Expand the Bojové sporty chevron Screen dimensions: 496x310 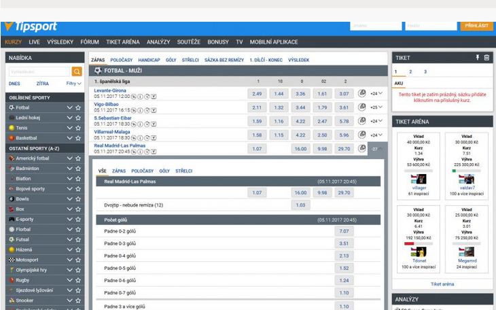click(x=69, y=189)
